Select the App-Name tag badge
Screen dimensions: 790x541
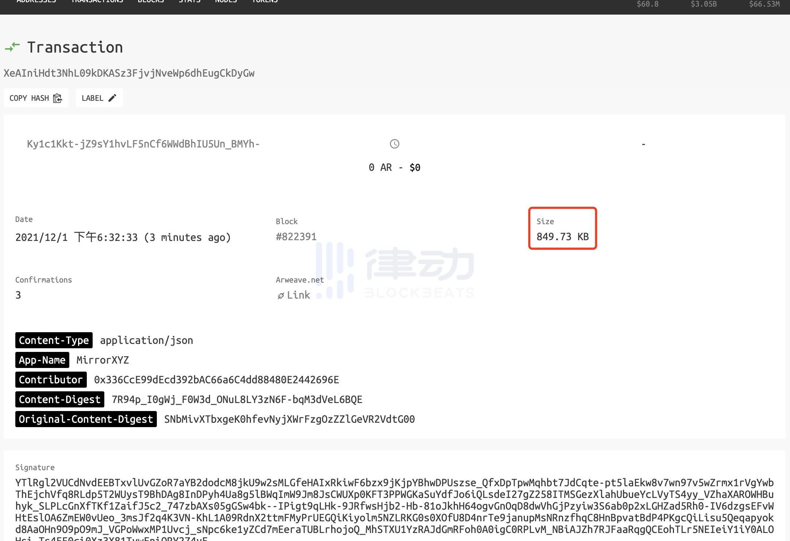(x=42, y=360)
